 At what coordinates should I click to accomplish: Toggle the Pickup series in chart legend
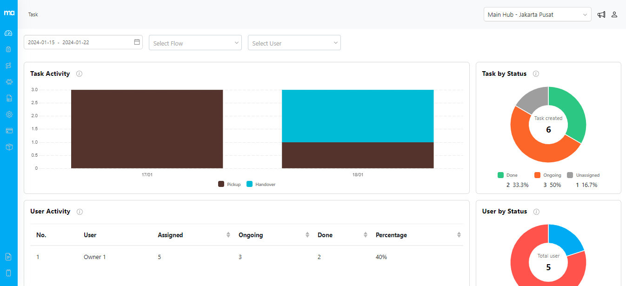pyautogui.click(x=229, y=184)
